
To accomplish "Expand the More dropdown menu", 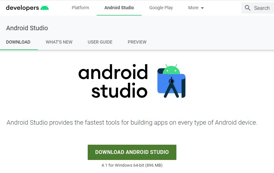I will pos(196,8).
